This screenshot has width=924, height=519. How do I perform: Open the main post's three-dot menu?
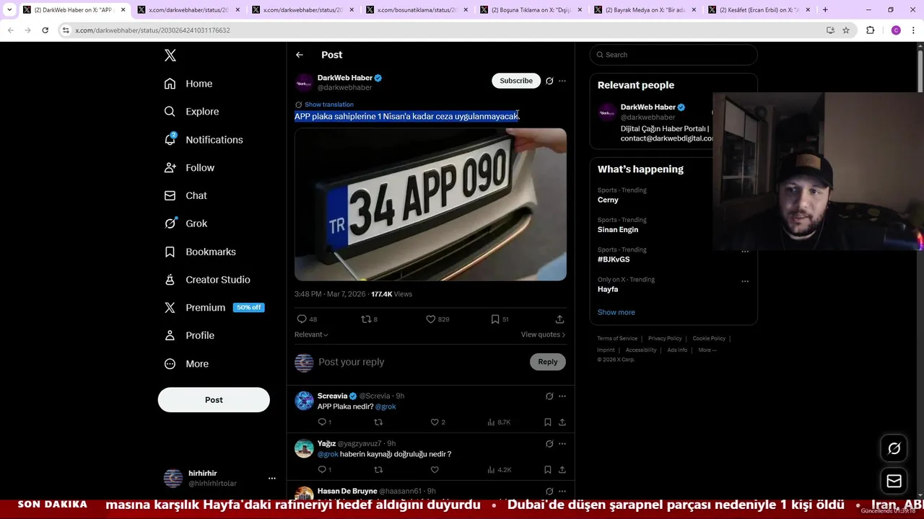[x=562, y=81]
